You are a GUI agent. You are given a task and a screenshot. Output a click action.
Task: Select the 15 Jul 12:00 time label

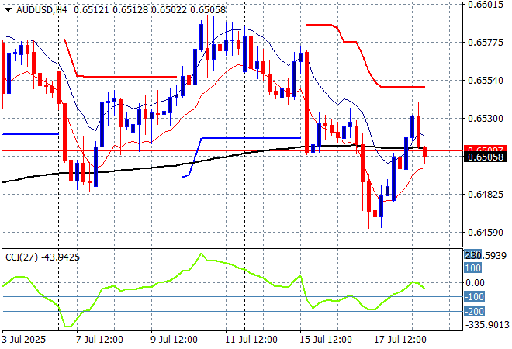(x=326, y=340)
